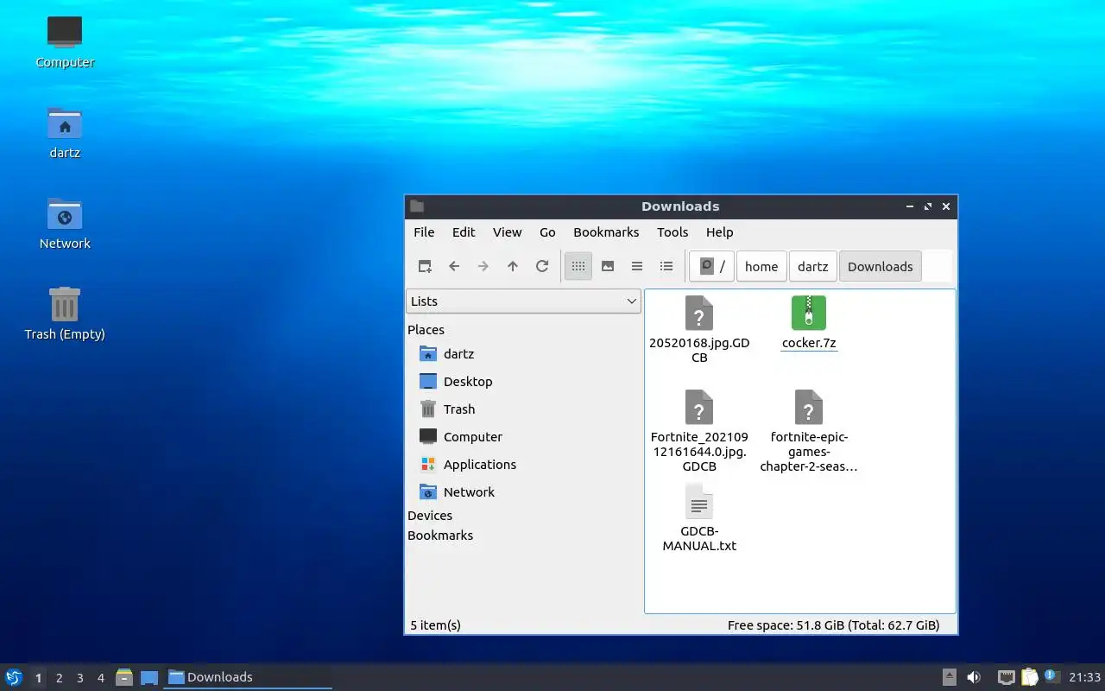The width and height of the screenshot is (1105, 691).
Task: Click window menu icon in title bar
Action: pos(417,206)
